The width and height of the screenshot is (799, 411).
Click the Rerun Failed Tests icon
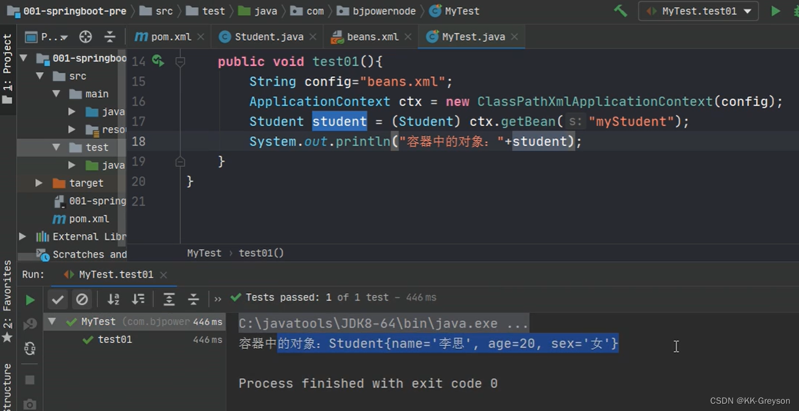30,324
